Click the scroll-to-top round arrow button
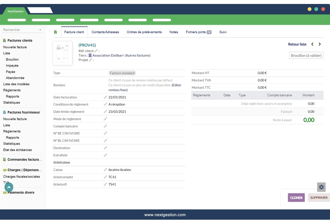Viewport: 330px width, 224px height. click(9, 187)
